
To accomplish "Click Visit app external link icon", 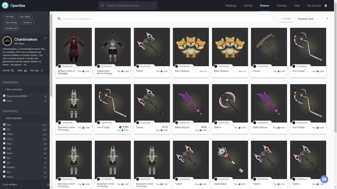I will click(42, 71).
